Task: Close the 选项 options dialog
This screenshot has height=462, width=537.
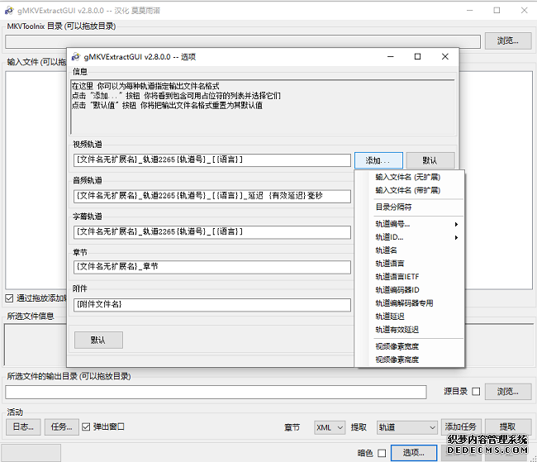Action: [x=445, y=57]
